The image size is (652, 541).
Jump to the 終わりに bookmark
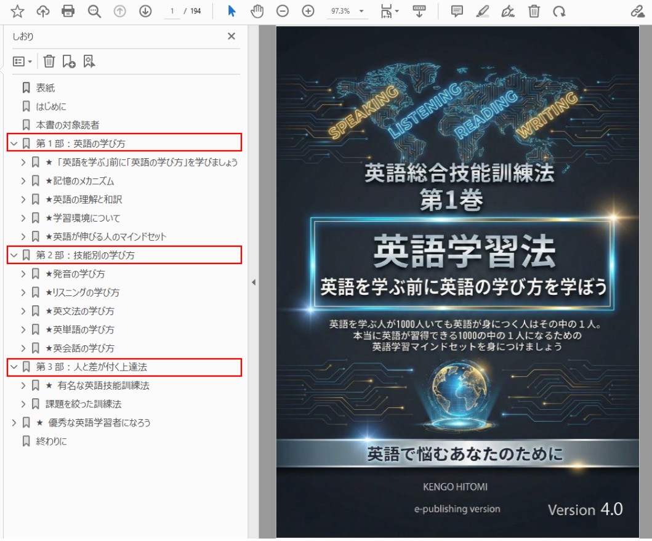pos(51,441)
